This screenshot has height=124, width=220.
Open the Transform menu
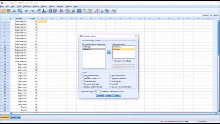click(27, 7)
